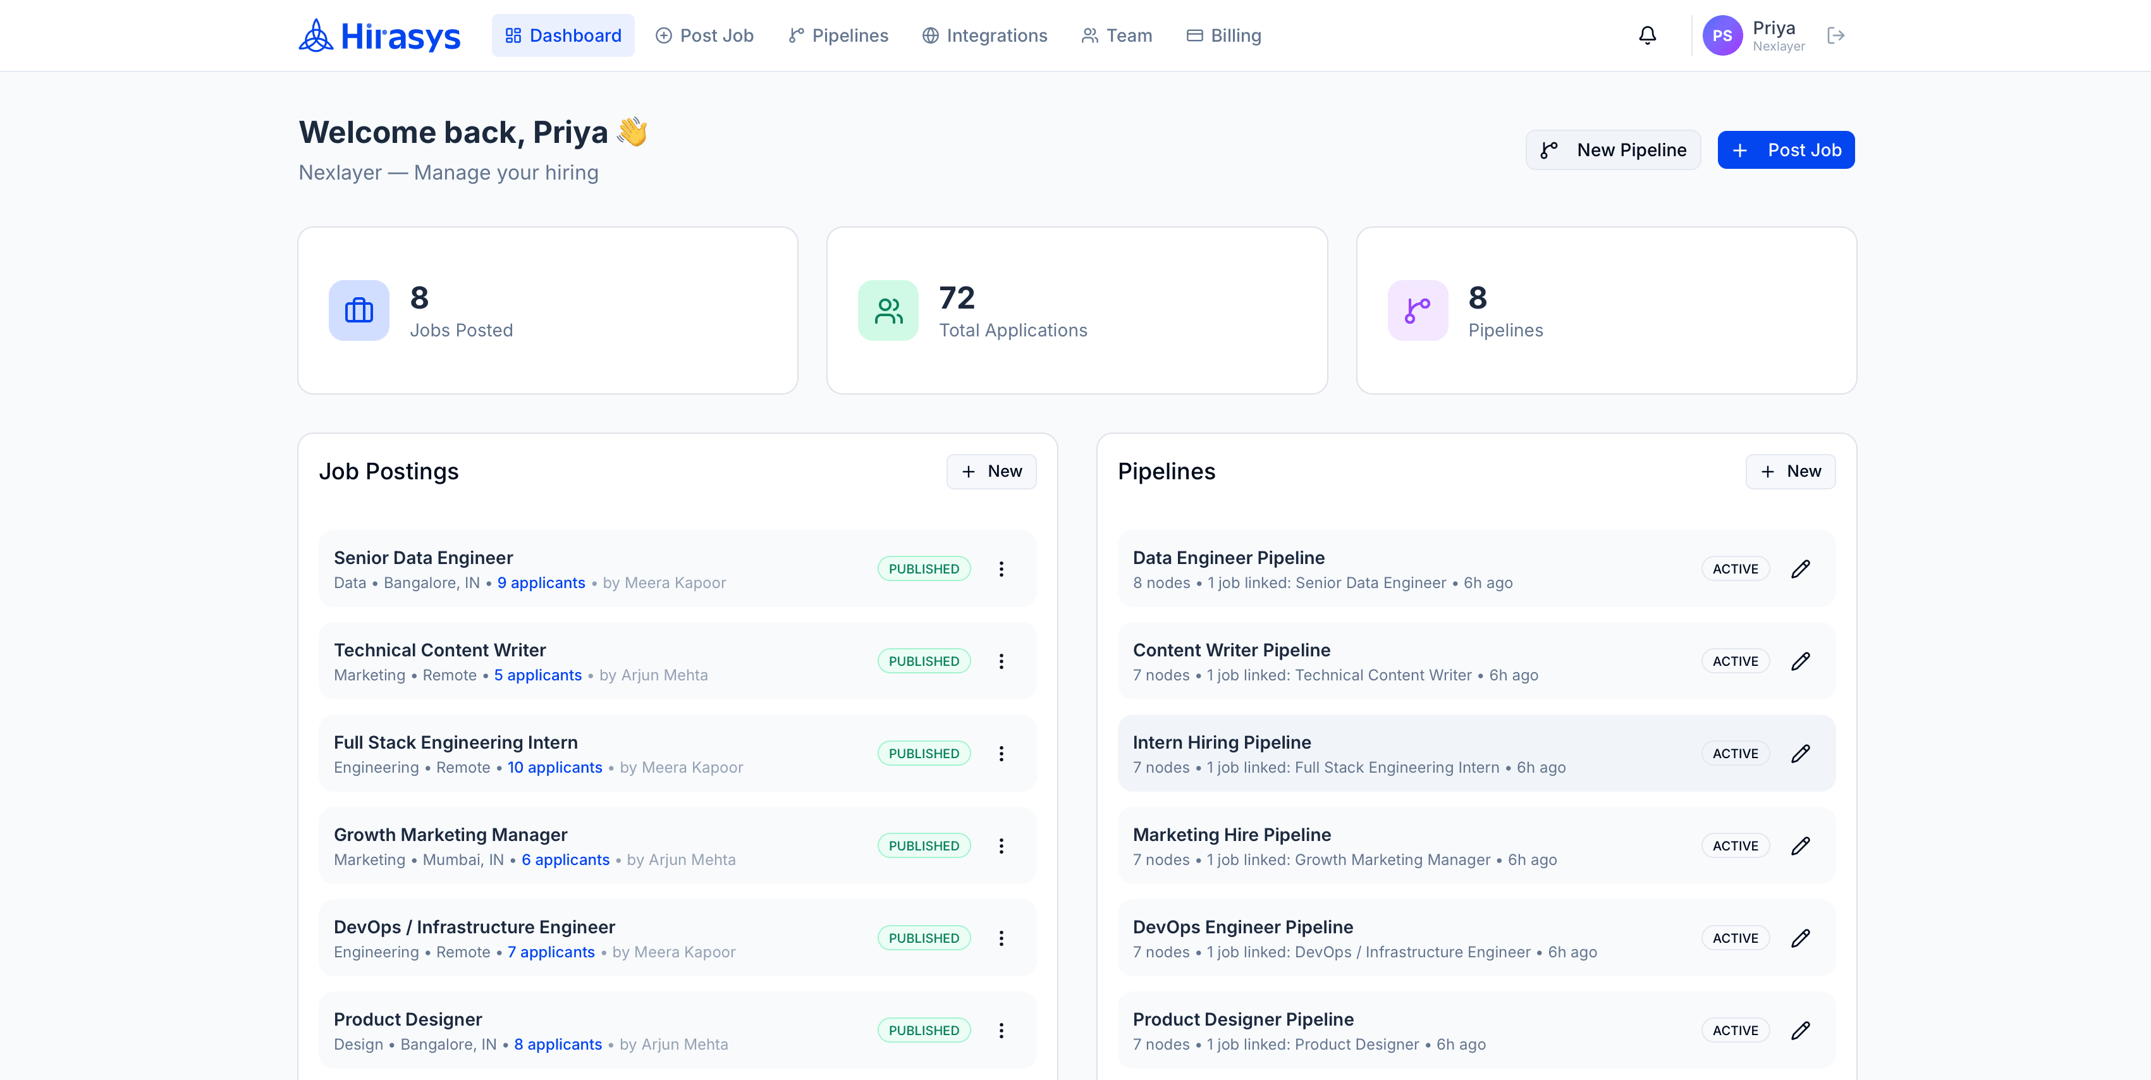
Task: Open DevOps Engineer Pipeline row
Action: click(x=1476, y=938)
